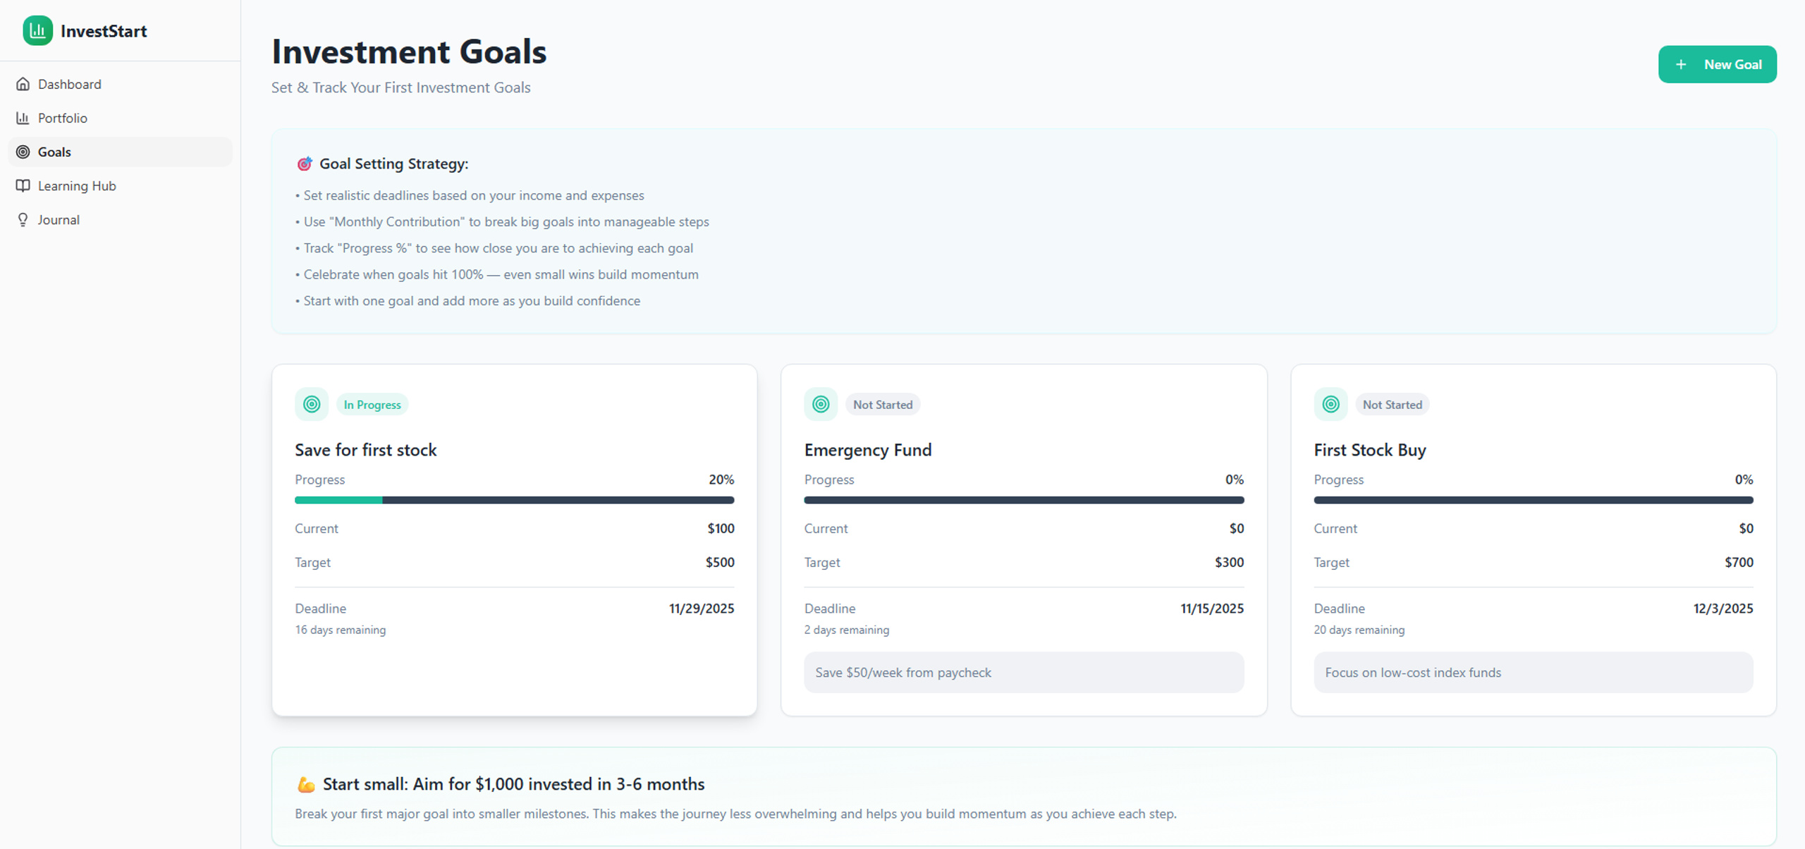Click the Portfolio bar chart icon
The width and height of the screenshot is (1805, 849).
(23, 118)
